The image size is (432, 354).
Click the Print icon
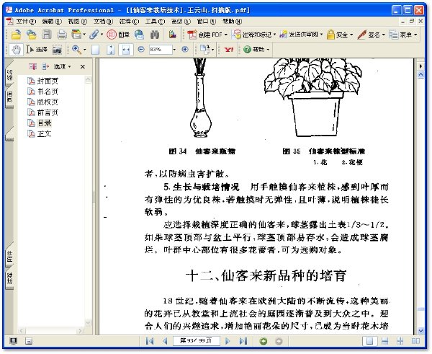[x=62, y=35]
